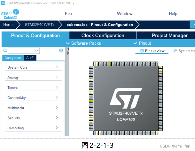Expand the Timers category
The width and height of the screenshot is (195, 151).
33,87
